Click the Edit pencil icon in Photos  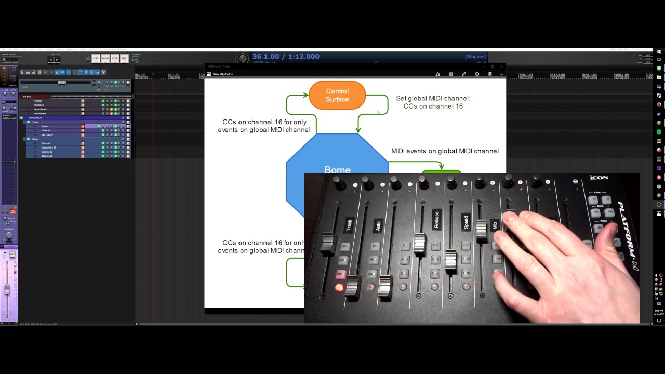[x=464, y=74]
